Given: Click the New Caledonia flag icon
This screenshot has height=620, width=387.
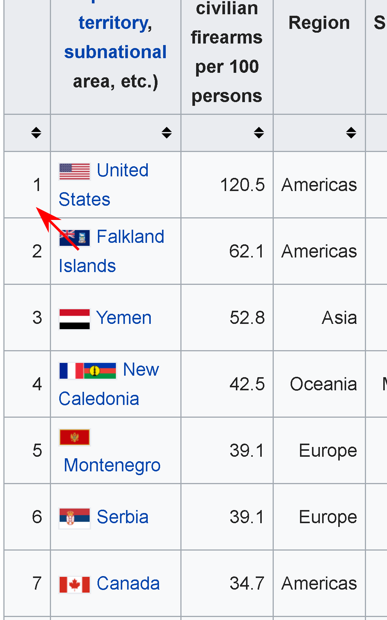Looking at the screenshot, I should [x=100, y=371].
